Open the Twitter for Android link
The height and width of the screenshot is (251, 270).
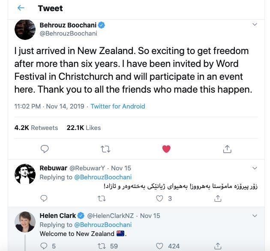118,106
